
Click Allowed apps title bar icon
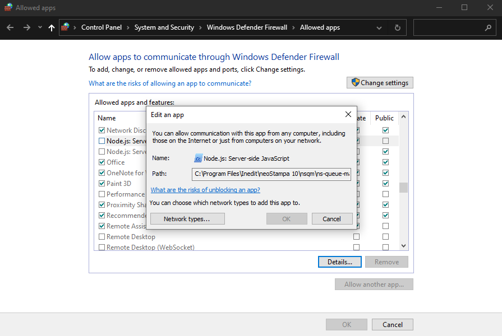point(8,7)
